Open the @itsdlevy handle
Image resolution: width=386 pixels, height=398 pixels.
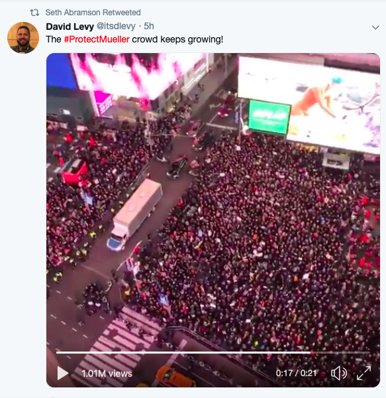pos(116,26)
